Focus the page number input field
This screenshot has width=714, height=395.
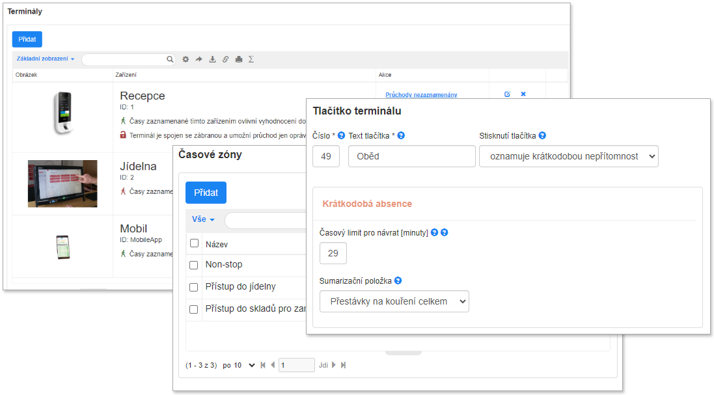point(296,365)
